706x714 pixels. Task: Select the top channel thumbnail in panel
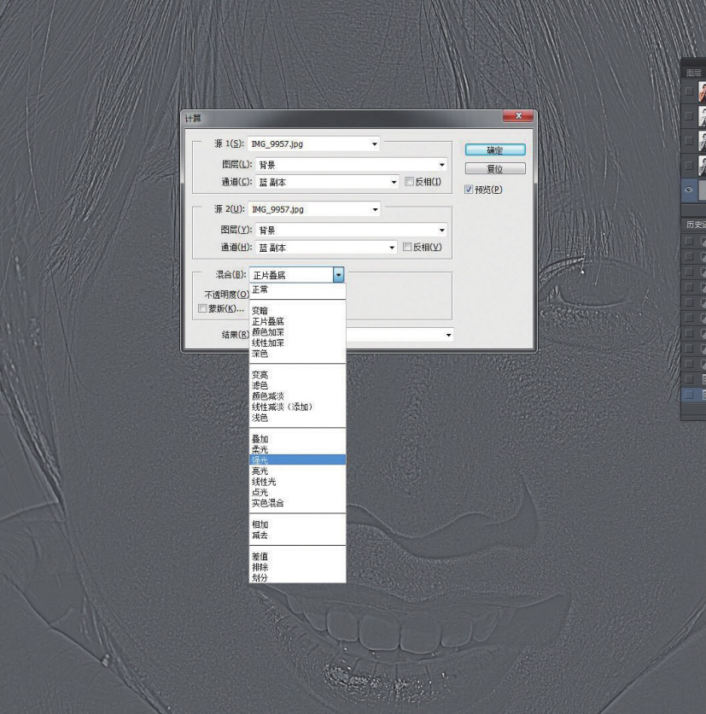coord(700,91)
